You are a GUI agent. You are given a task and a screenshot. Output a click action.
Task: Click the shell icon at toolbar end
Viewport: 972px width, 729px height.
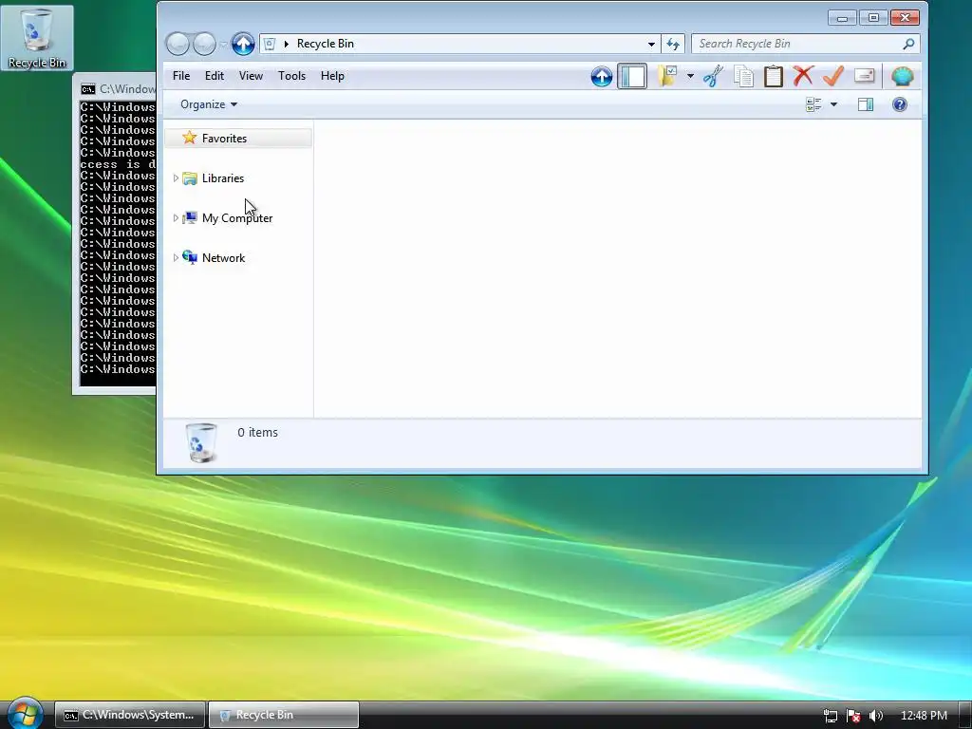coord(903,76)
